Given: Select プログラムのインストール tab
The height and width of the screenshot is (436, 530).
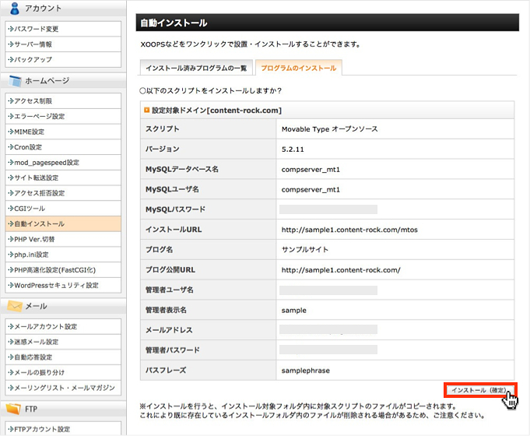Looking at the screenshot, I should pos(299,68).
